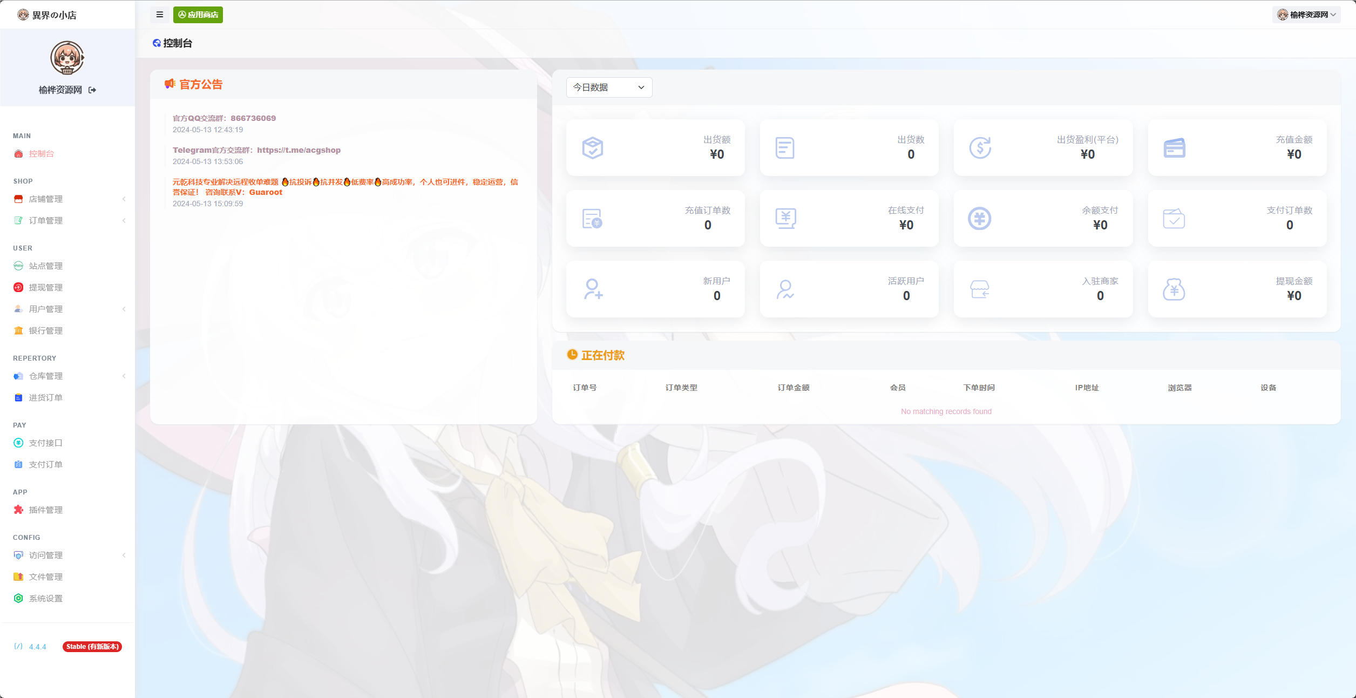Click the Stable (有新版本) update badge
Screen dimensions: 1356x698
click(x=92, y=647)
